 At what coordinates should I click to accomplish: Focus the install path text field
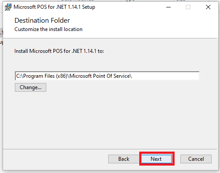click(107, 76)
